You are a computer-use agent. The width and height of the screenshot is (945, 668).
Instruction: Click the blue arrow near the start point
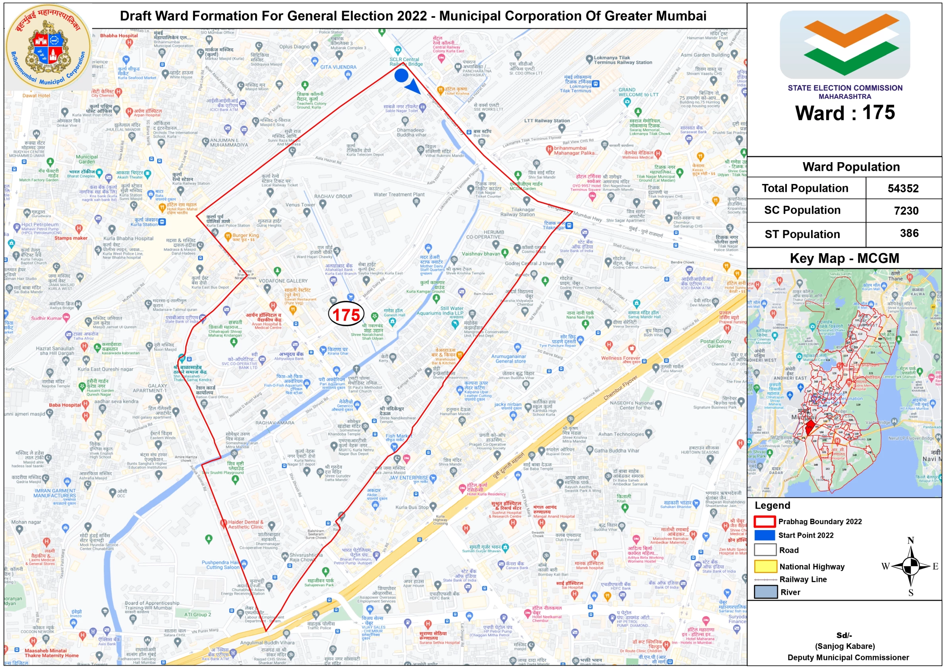(x=413, y=87)
